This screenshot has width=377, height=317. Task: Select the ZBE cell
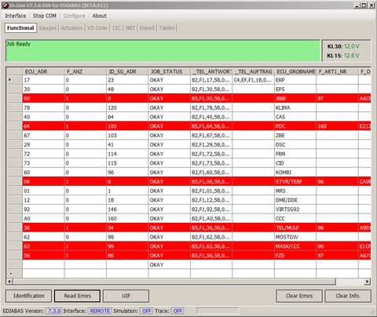[x=295, y=136]
